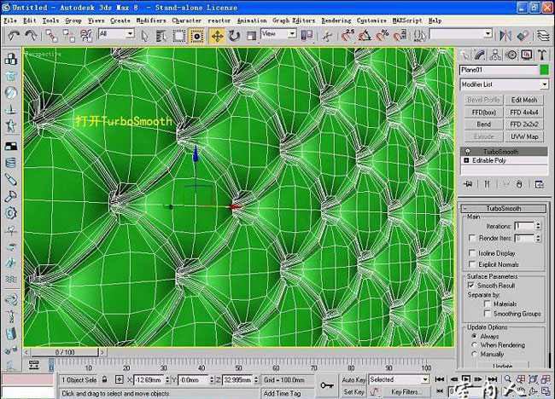This screenshot has width=555, height=399.
Task: Check Separate by Materials
Action: tap(488, 304)
